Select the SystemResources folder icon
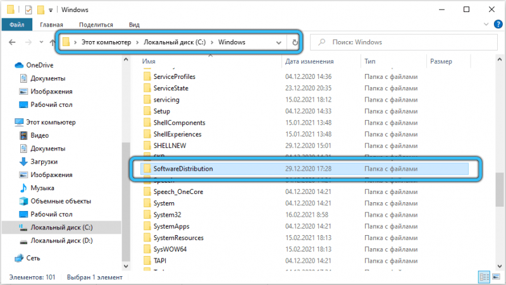 (147, 238)
